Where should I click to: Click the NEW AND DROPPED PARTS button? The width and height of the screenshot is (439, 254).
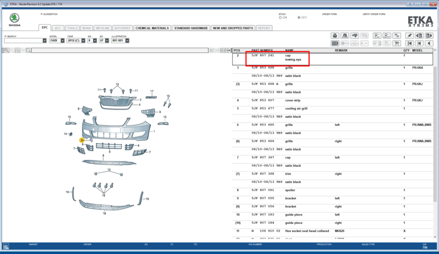tap(233, 28)
